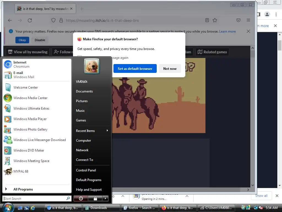Click View all by moawling
The image size is (282, 212).
(28, 52)
